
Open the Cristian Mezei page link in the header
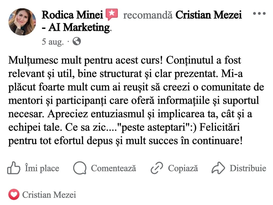tap(208, 15)
